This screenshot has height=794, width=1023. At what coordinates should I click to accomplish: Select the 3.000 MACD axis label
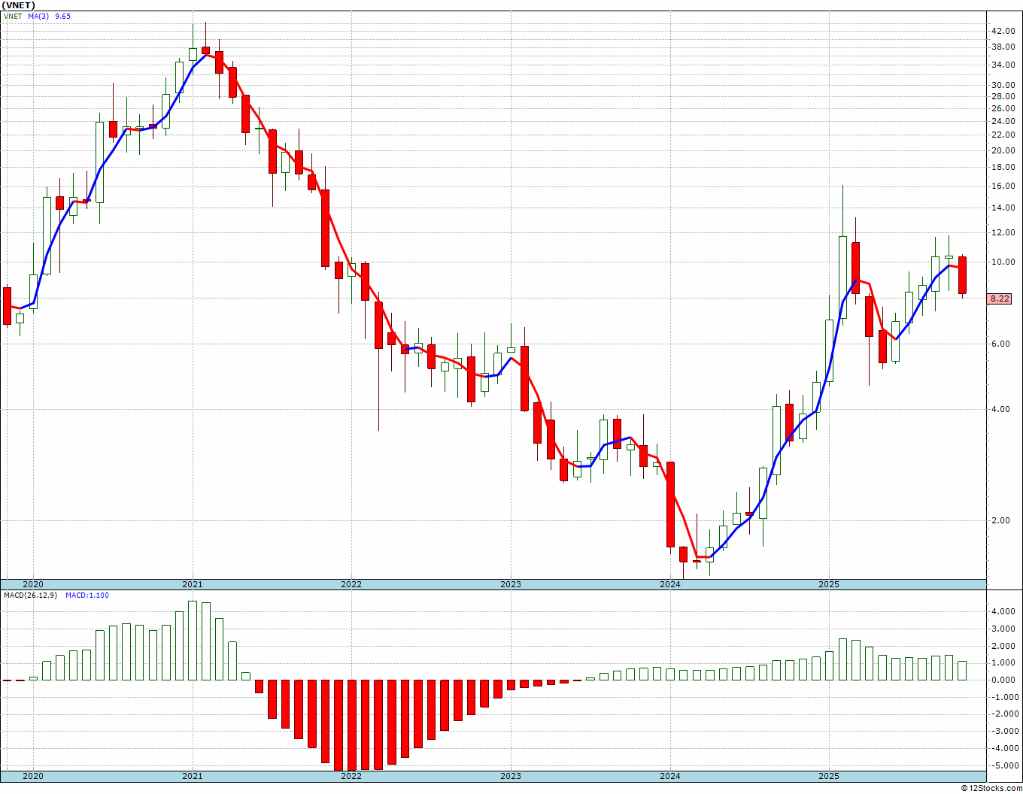click(x=1003, y=629)
